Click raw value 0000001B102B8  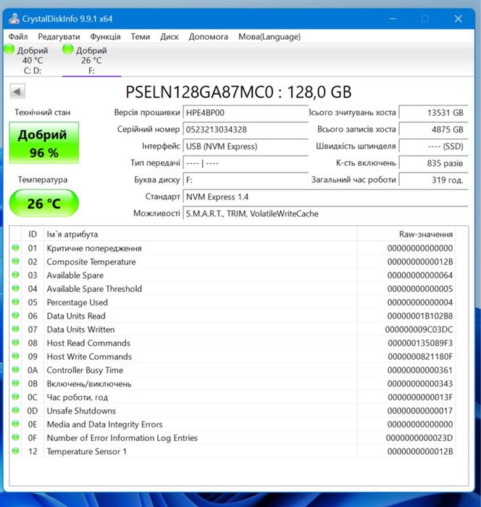pos(420,316)
